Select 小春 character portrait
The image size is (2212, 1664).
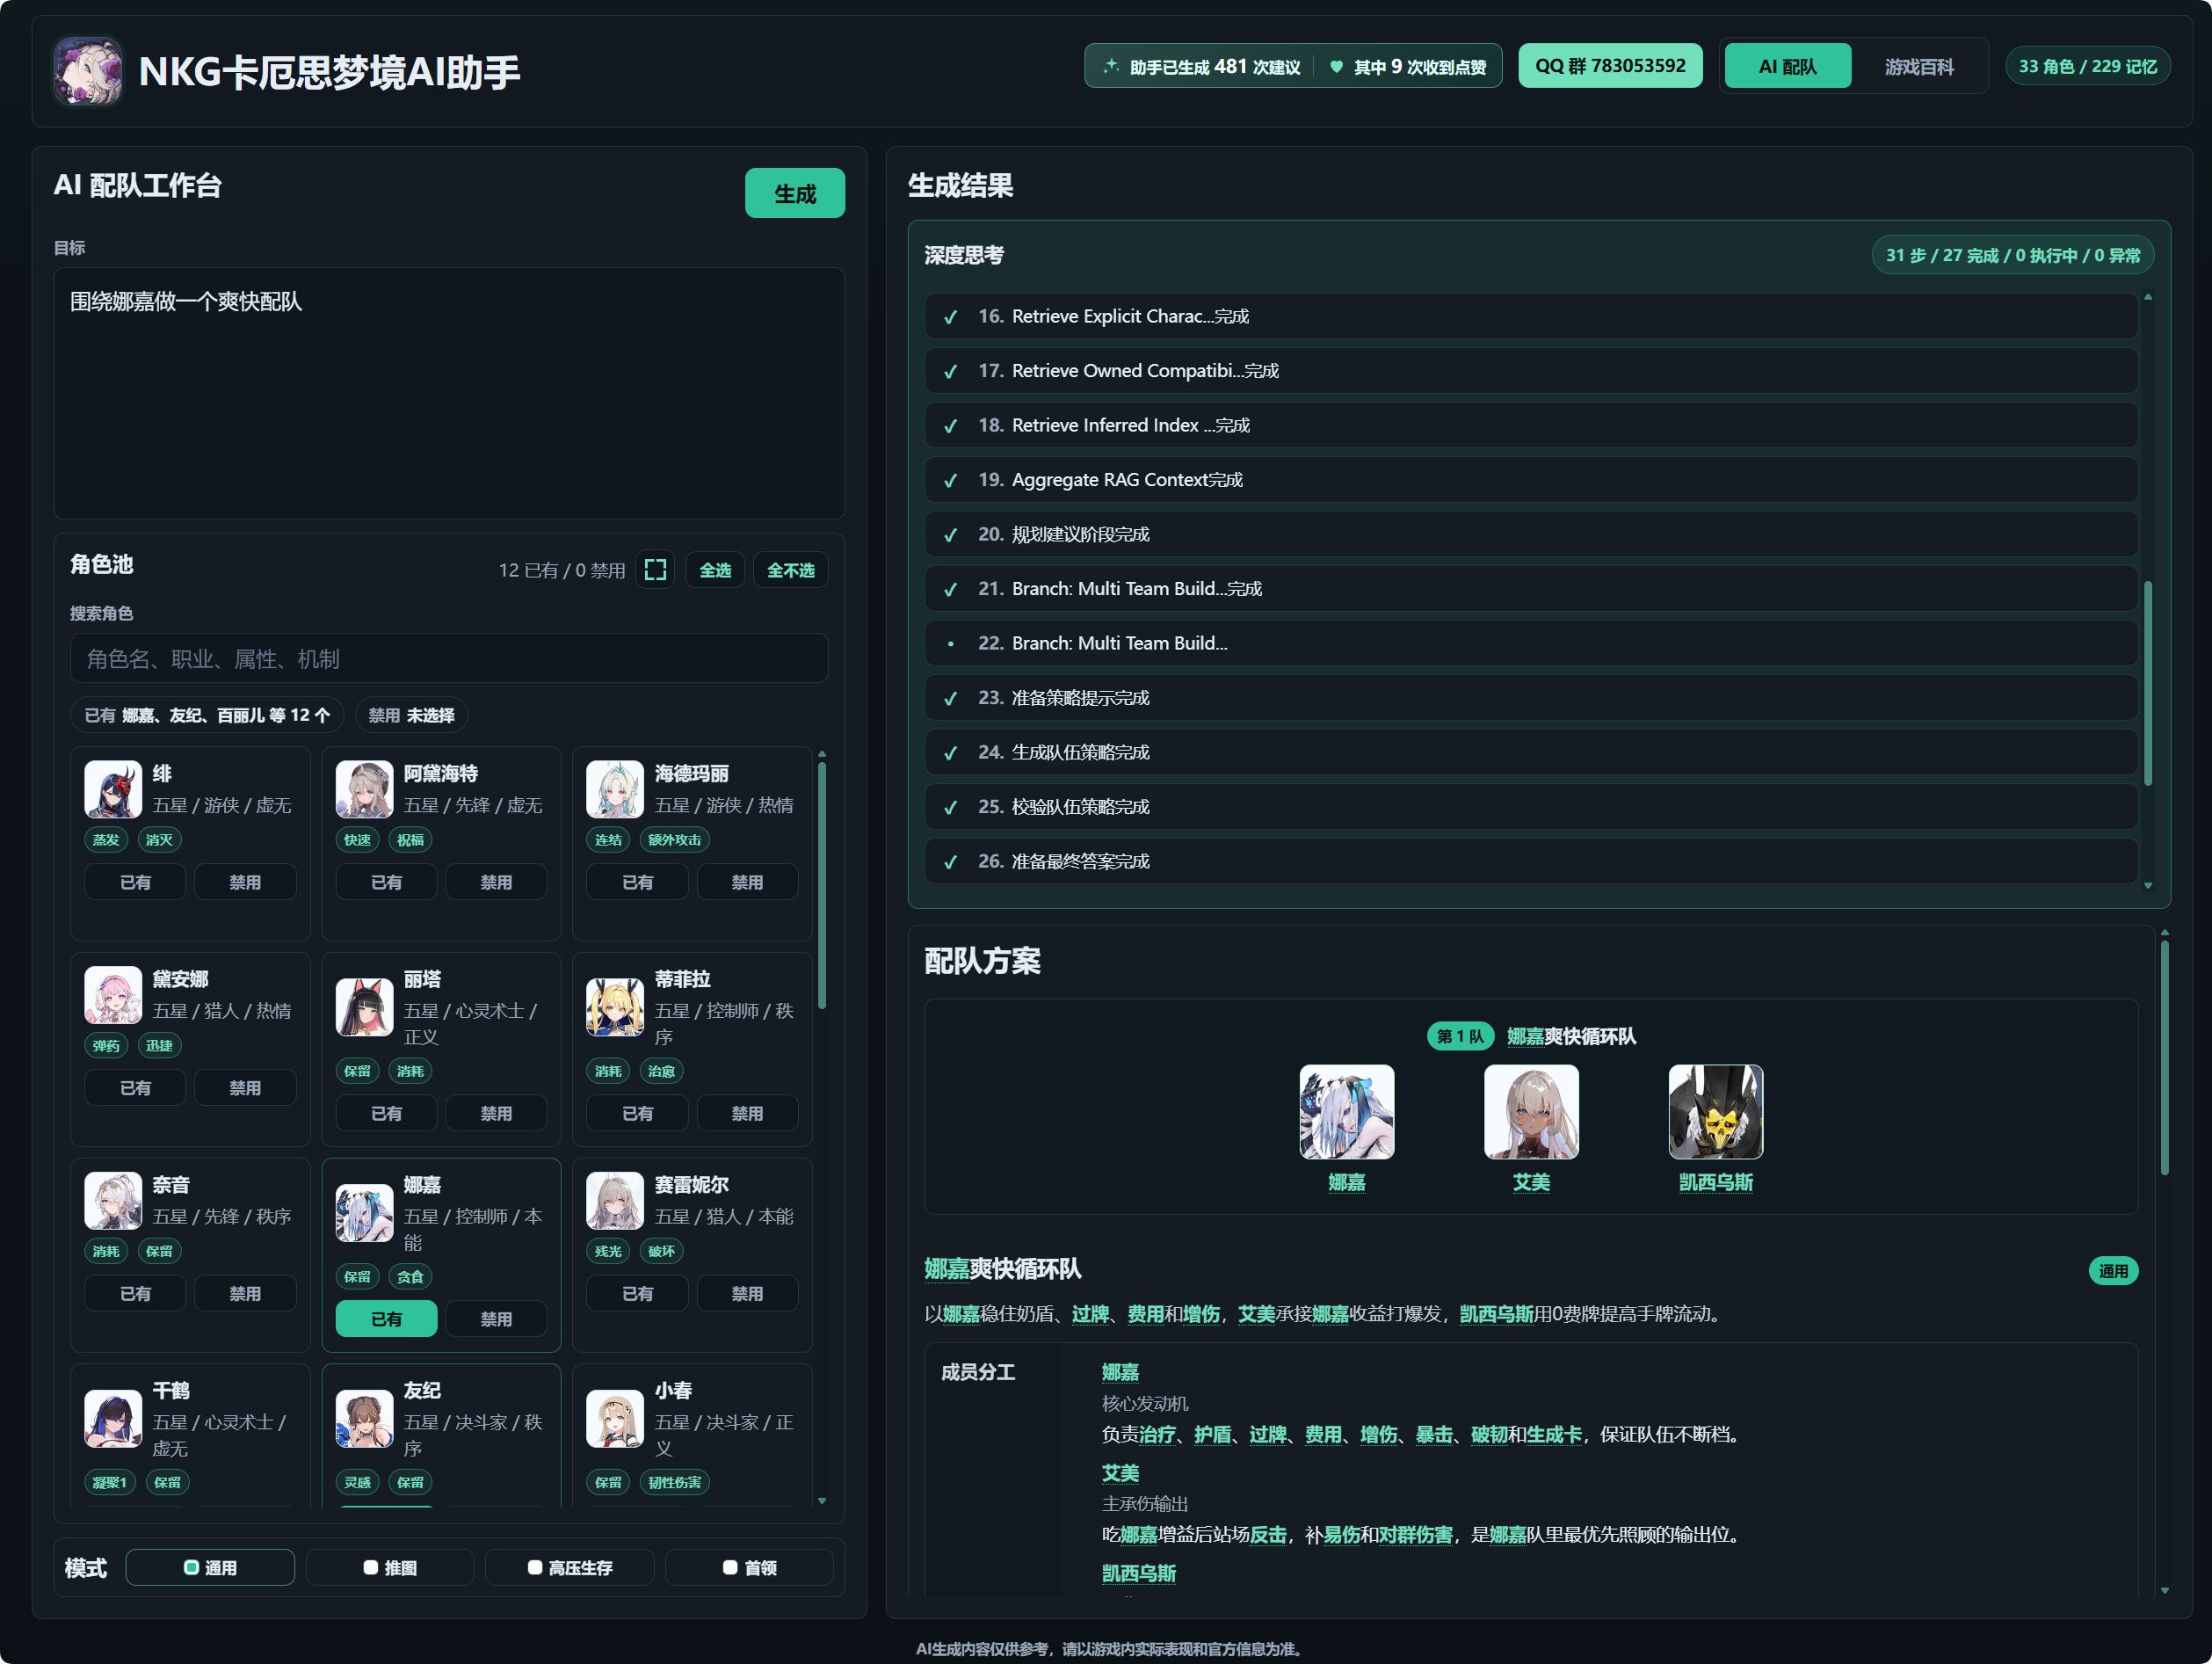click(x=615, y=1418)
